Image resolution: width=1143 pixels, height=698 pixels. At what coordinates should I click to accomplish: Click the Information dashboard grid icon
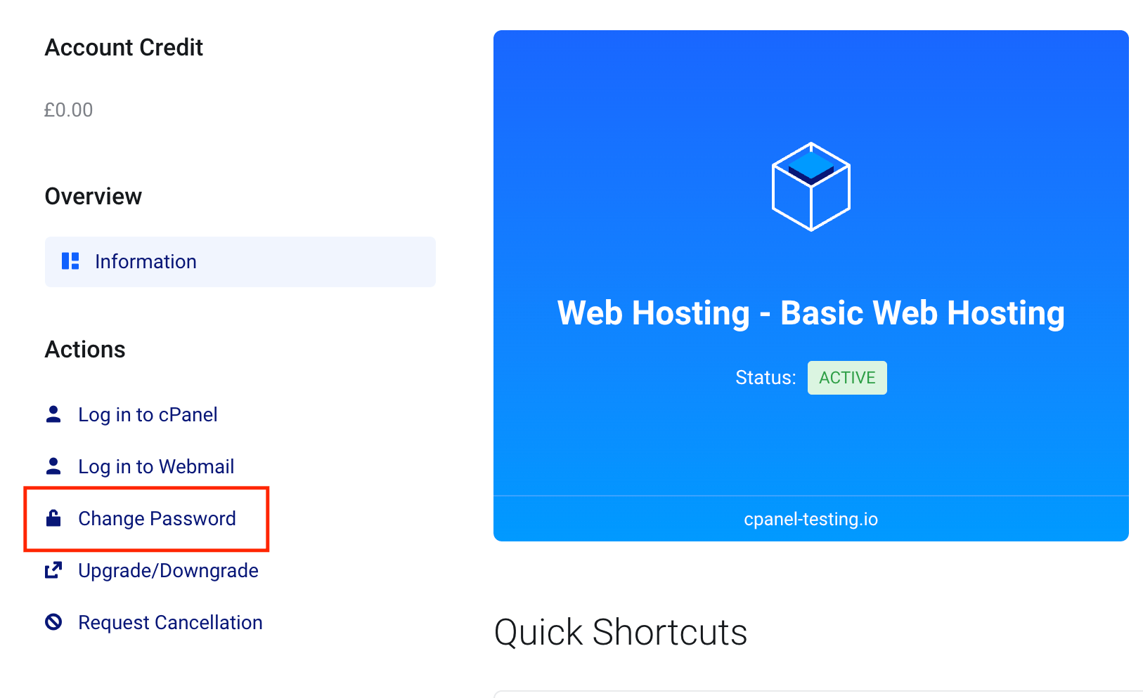click(70, 261)
